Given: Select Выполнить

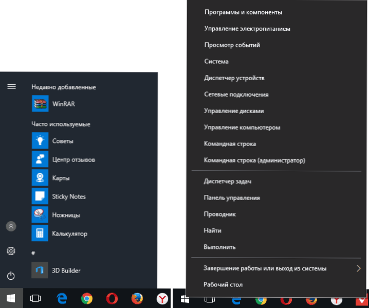Looking at the screenshot, I should (x=219, y=247).
